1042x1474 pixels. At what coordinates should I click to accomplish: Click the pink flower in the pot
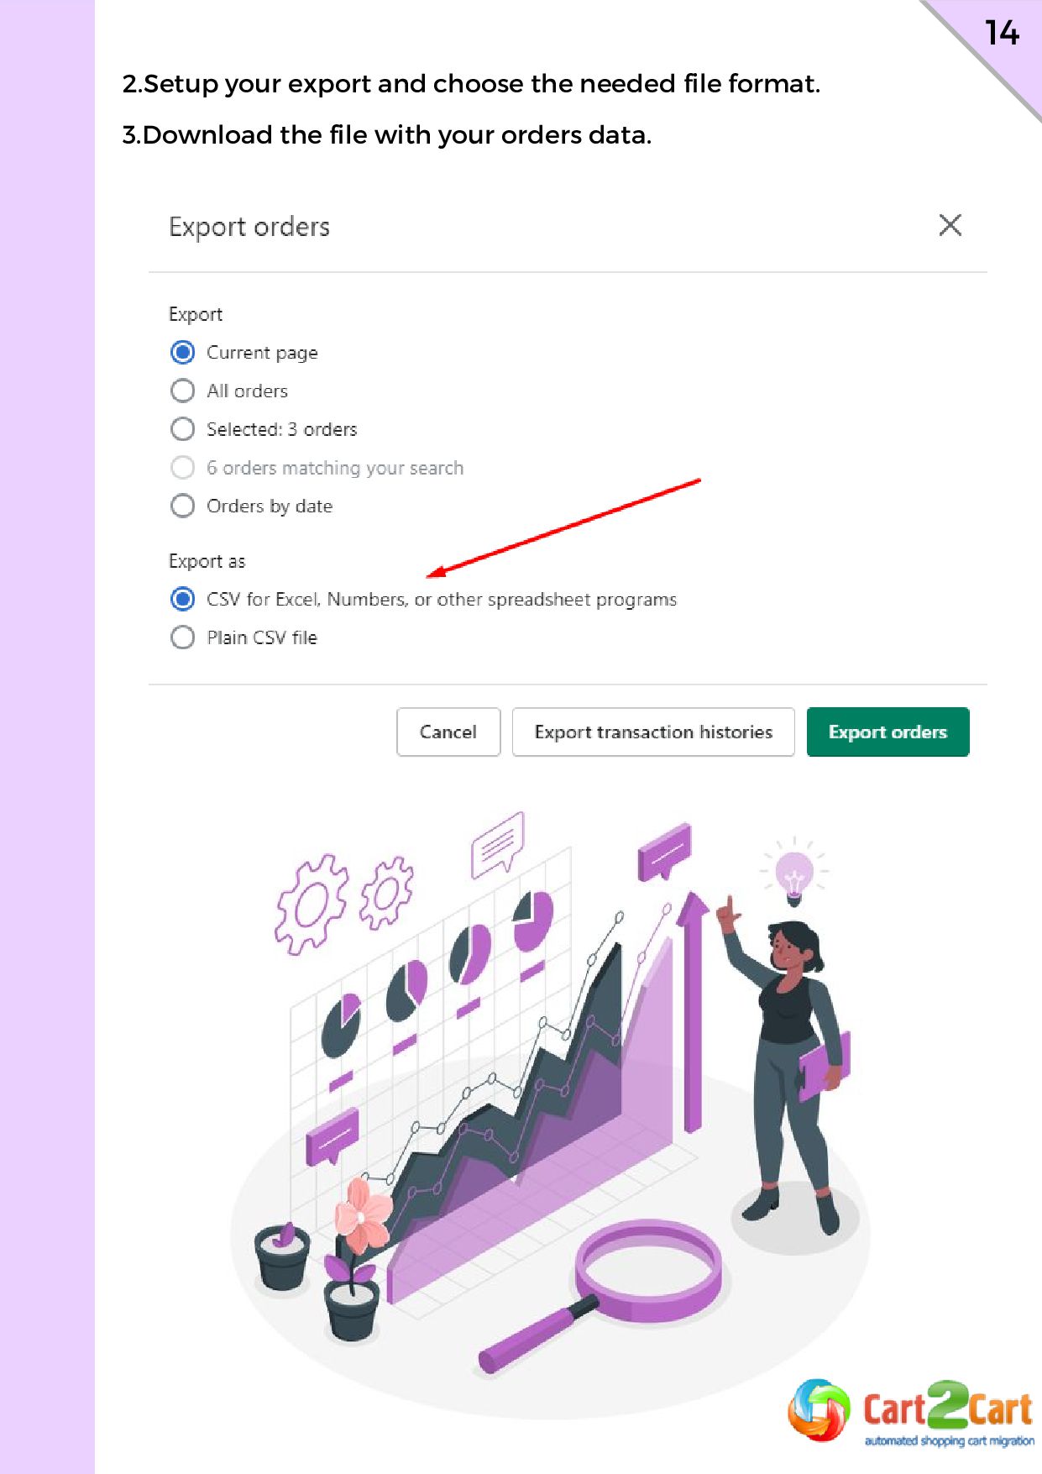tap(364, 1214)
